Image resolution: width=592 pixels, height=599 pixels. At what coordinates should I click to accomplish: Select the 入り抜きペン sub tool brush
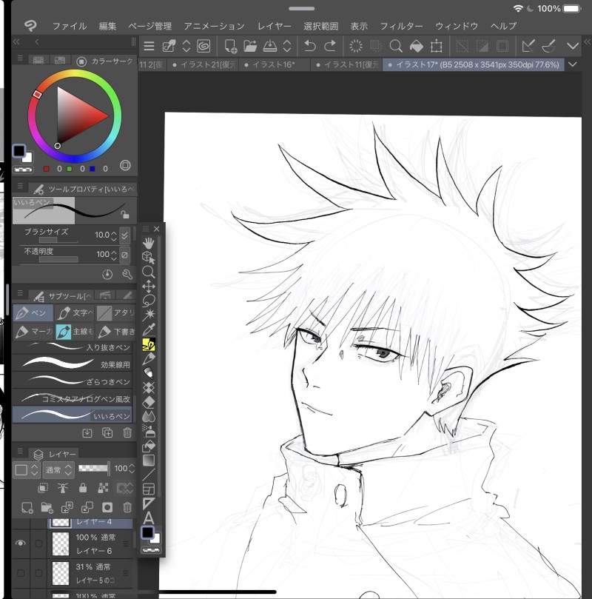[73, 347]
